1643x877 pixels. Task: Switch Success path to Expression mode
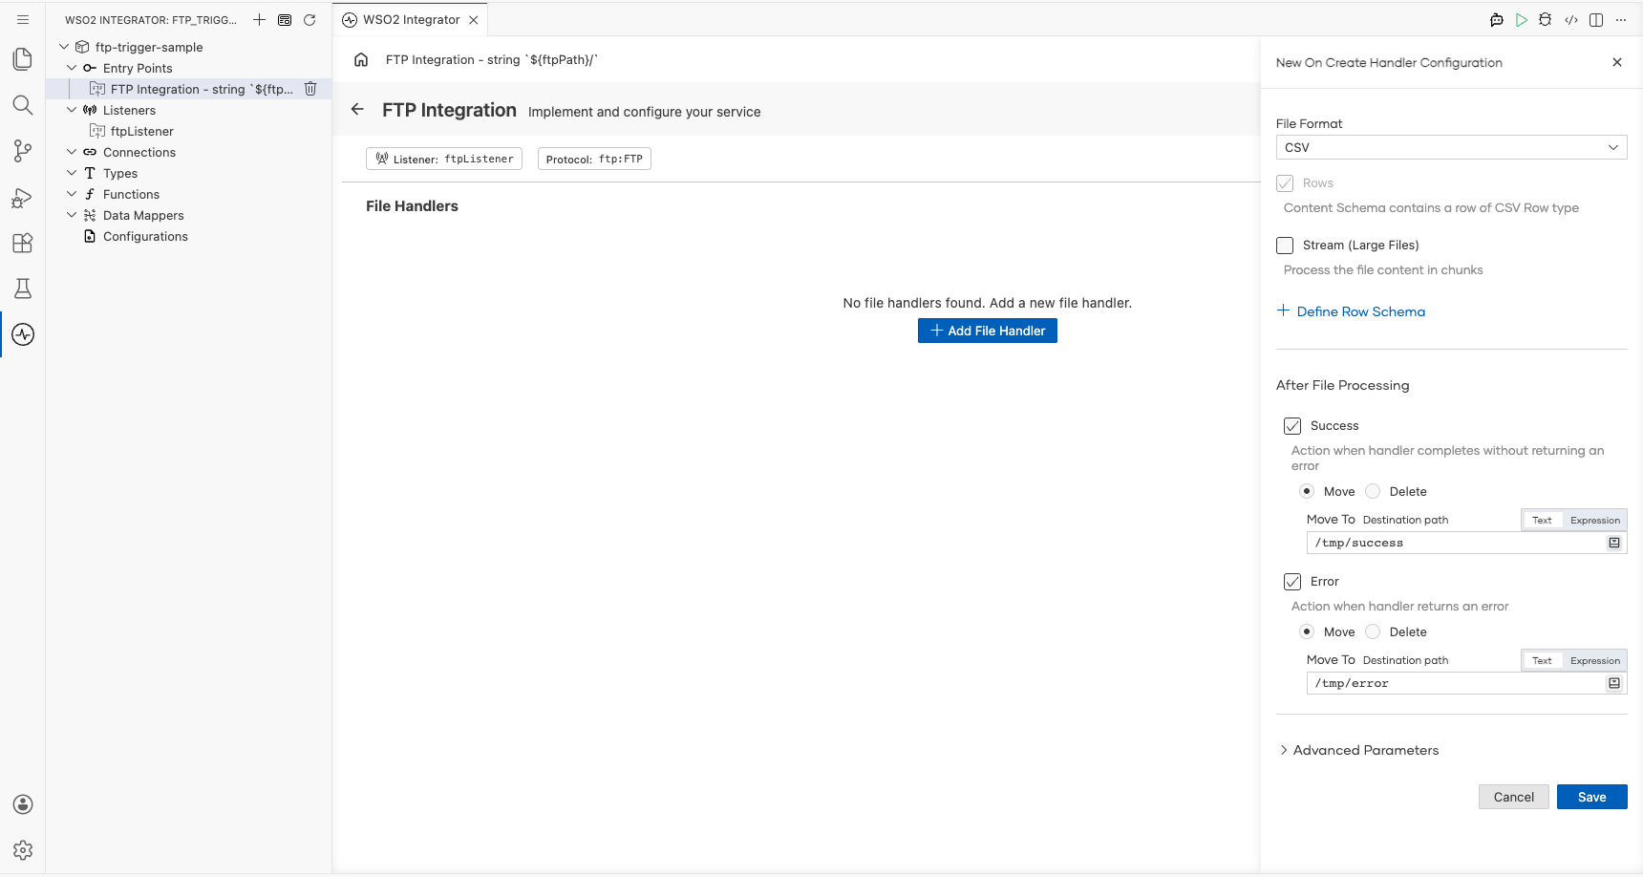(x=1595, y=520)
